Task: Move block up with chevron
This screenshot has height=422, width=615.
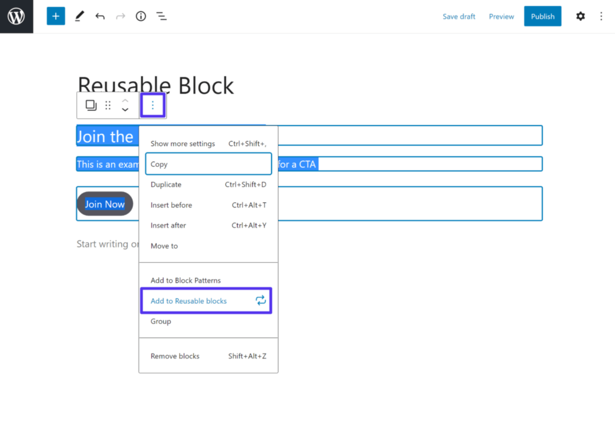Action: (125, 100)
